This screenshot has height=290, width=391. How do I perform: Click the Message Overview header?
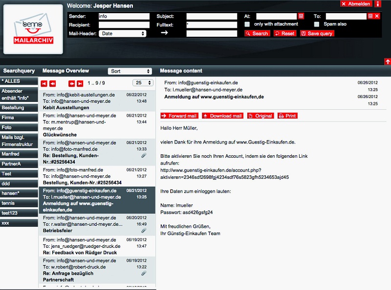[x=65, y=71]
